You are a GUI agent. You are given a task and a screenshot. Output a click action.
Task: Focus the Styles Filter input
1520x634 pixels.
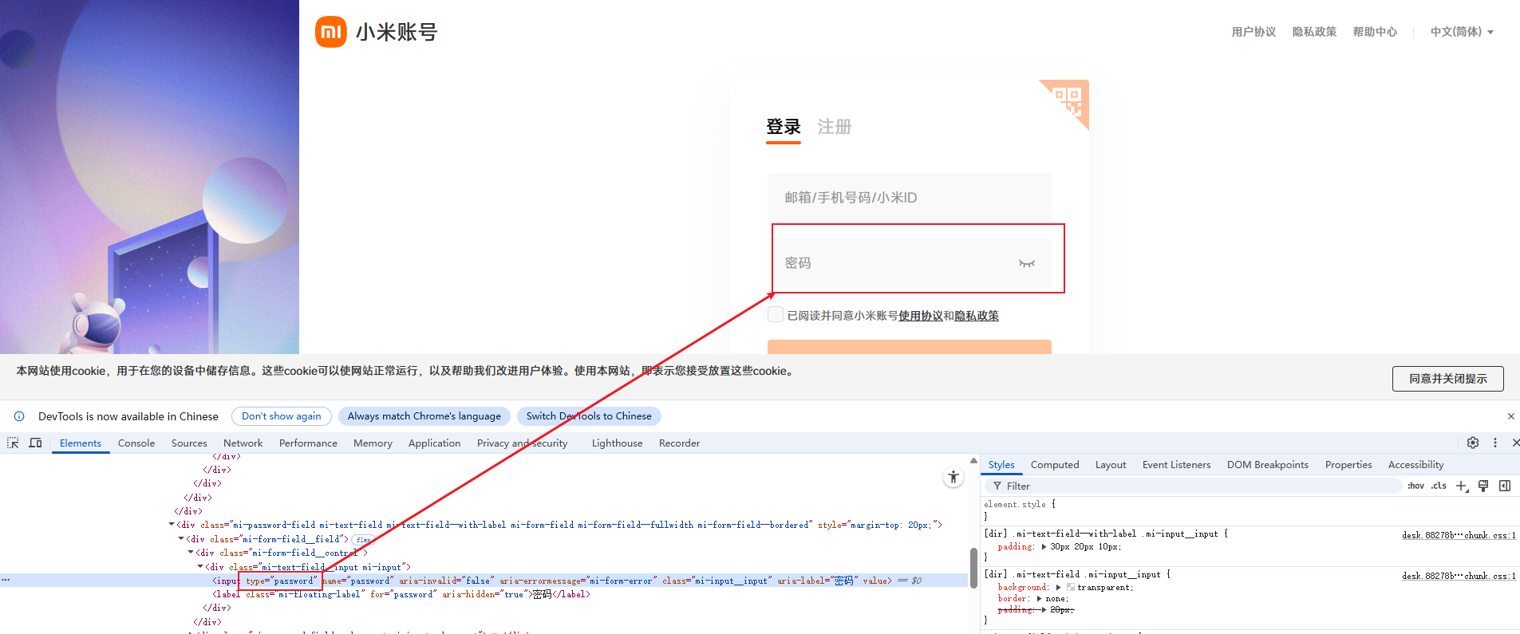[1193, 486]
